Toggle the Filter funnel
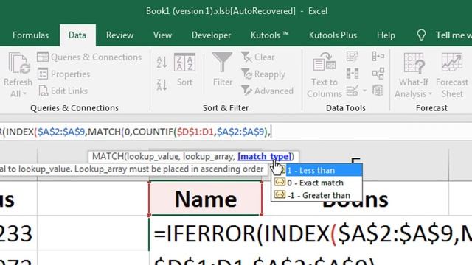This screenshot has width=472, height=265. [x=223, y=70]
